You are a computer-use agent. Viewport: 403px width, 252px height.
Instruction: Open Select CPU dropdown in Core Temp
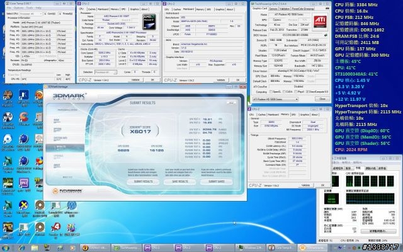point(31,14)
